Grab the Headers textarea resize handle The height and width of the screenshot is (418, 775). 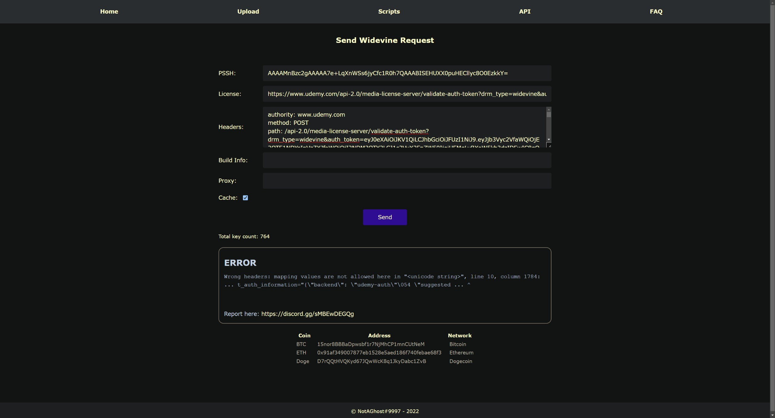(549, 145)
